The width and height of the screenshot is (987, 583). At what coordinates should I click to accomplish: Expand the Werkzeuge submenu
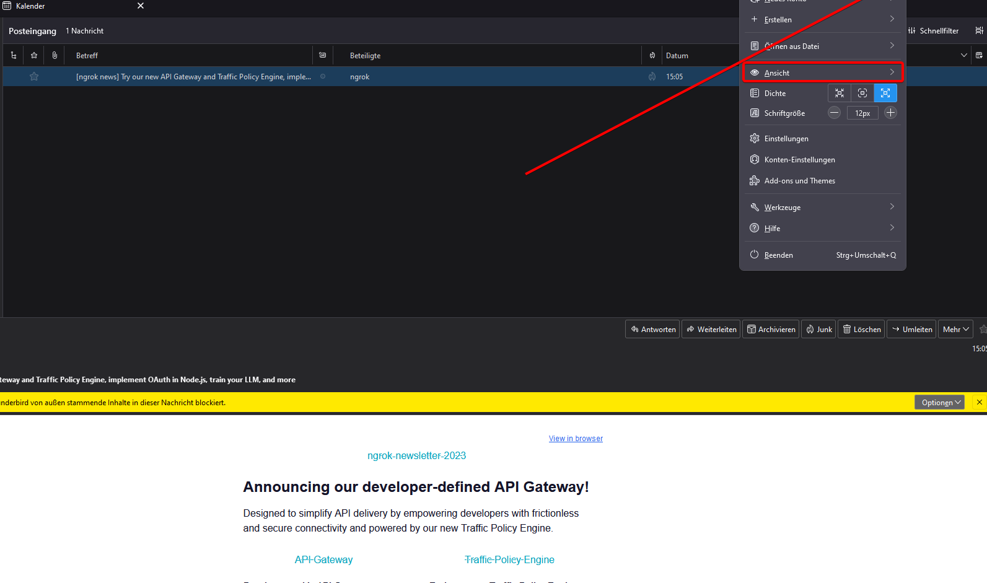pyautogui.click(x=822, y=208)
